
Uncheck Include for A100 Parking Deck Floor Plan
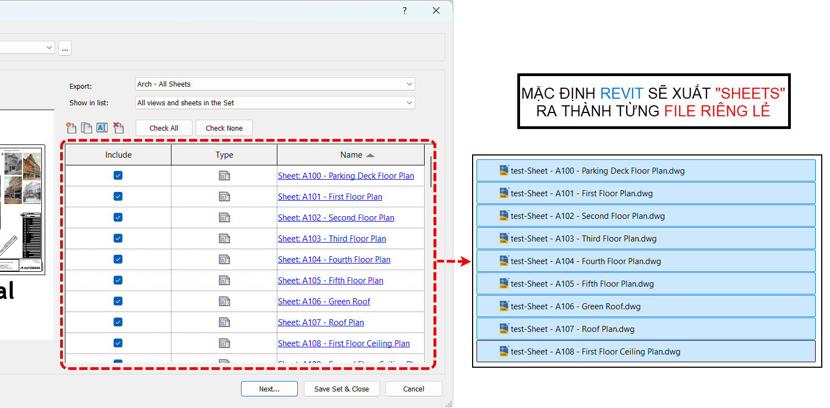[118, 175]
